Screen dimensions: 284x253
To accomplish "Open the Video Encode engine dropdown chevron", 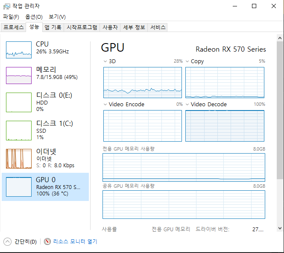I will point(105,105).
